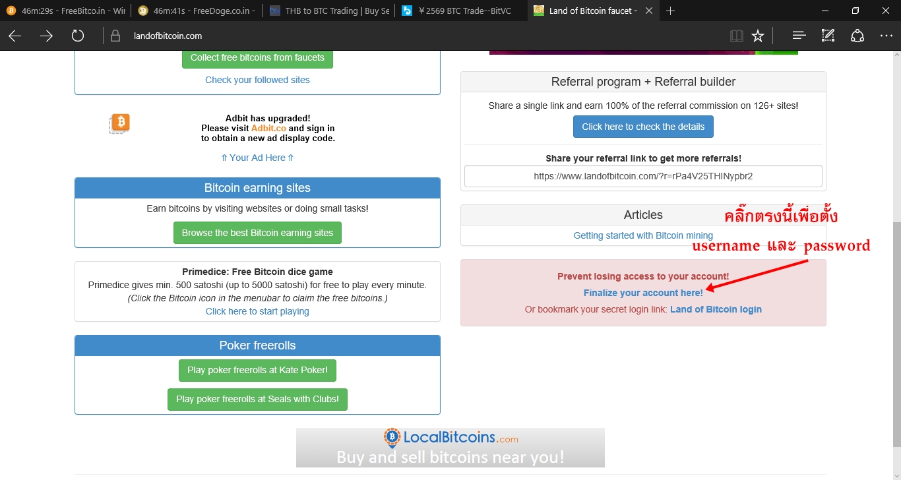Switch to THB to BTC Trading tab
The width and height of the screenshot is (901, 480).
point(328,11)
